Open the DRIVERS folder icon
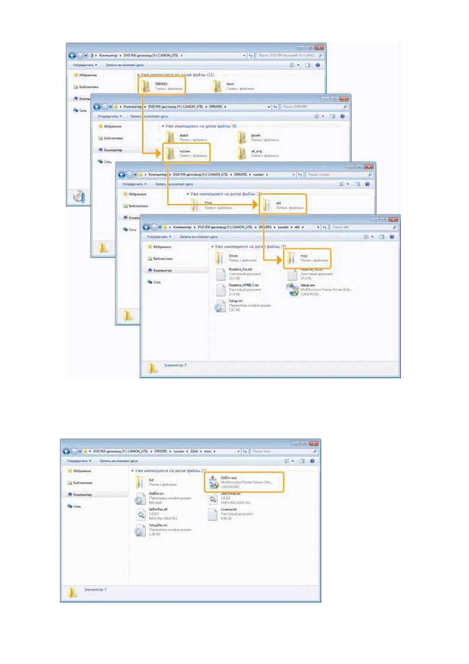The height and width of the screenshot is (664, 469). coord(146,86)
